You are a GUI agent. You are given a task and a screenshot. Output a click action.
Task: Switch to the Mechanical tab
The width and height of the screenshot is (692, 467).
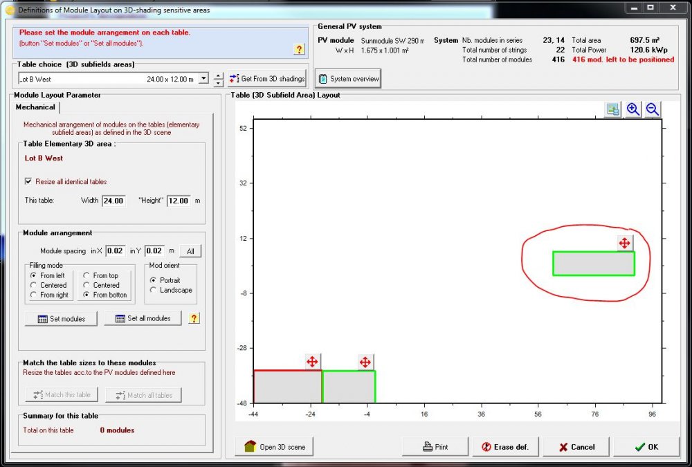36,107
